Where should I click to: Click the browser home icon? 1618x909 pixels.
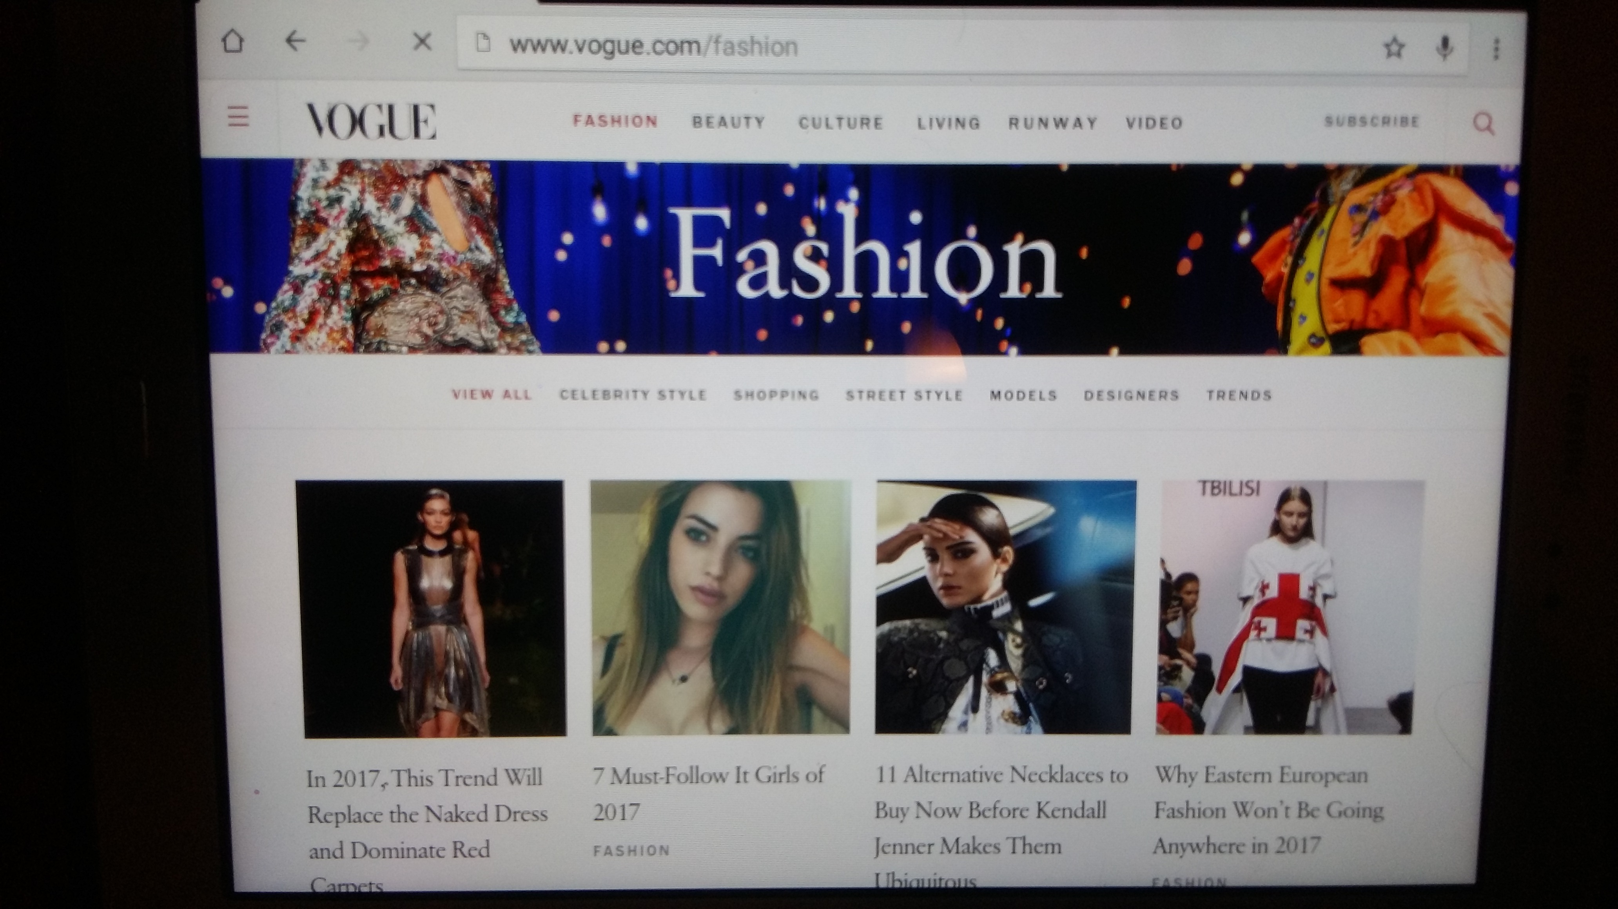(x=233, y=42)
